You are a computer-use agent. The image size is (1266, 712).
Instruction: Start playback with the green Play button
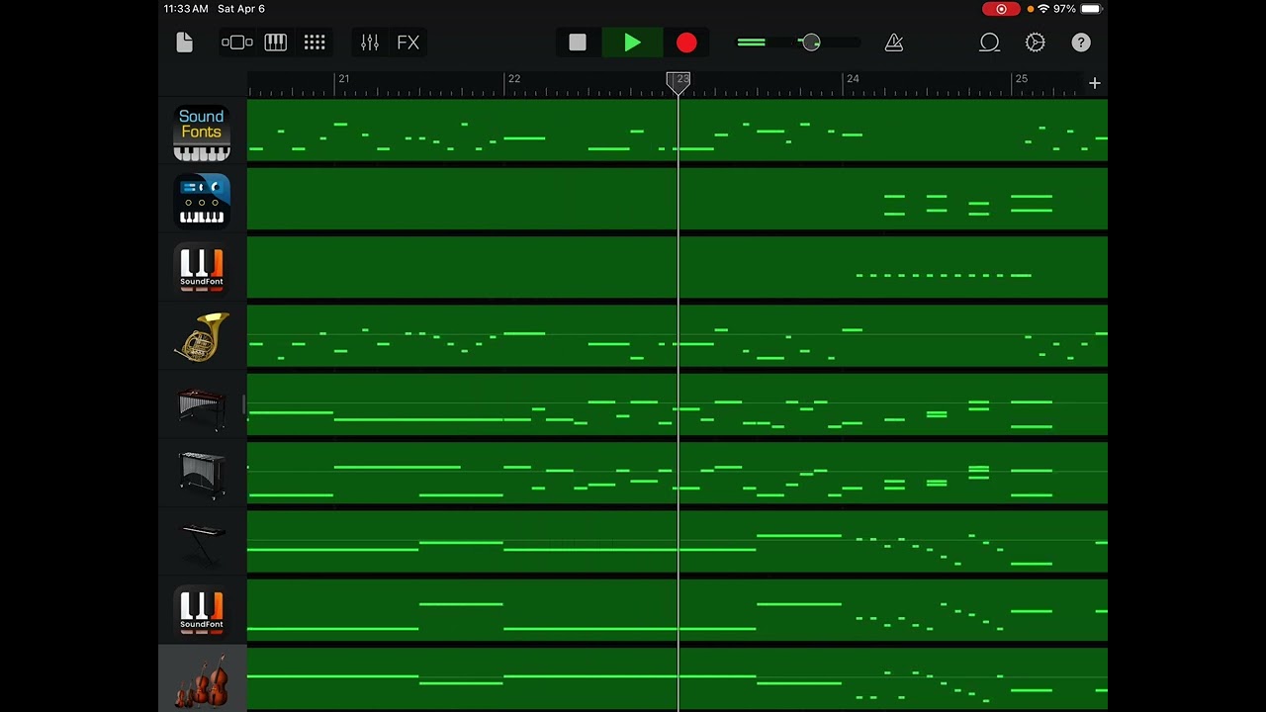(x=632, y=43)
